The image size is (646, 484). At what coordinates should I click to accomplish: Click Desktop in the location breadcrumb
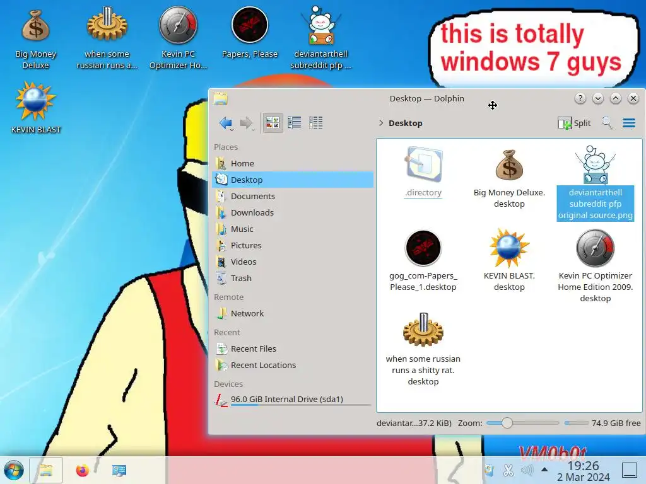(406, 123)
